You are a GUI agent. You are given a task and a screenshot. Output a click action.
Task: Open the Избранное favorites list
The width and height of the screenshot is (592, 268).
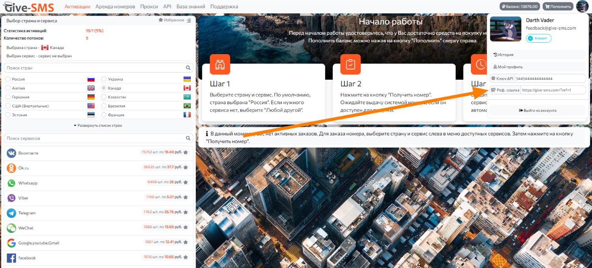[171, 20]
